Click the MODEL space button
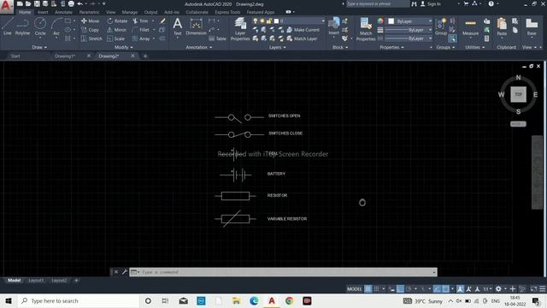Screen dimensions: 547x308 pyautogui.click(x=355, y=289)
